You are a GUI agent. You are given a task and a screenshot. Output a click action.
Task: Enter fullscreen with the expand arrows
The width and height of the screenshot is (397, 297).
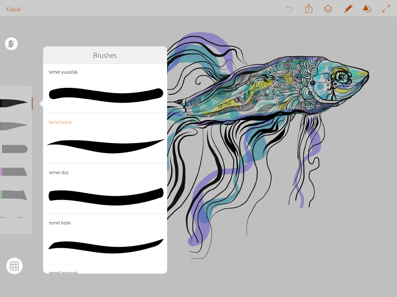(386, 9)
